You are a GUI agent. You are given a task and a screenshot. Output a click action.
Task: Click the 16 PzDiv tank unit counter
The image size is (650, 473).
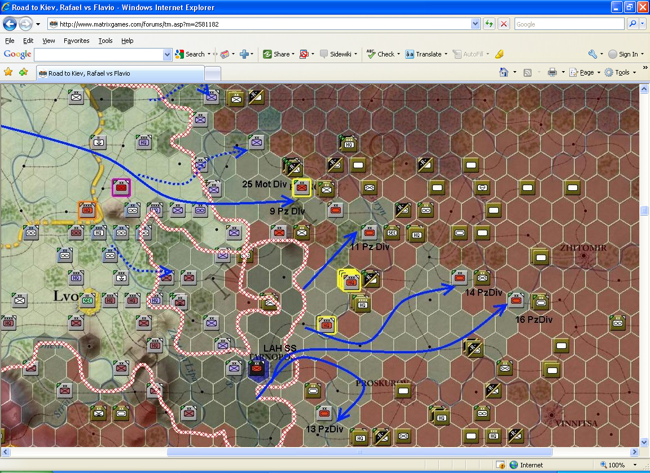516,300
